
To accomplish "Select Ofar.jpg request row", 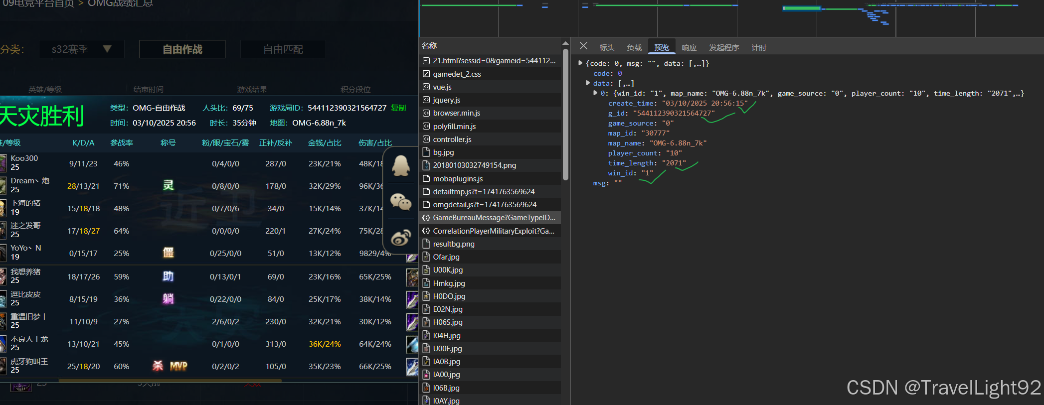I will tap(491, 257).
